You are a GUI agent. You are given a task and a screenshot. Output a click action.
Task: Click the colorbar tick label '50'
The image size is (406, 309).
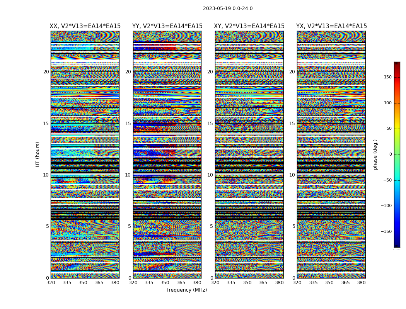pyautogui.click(x=389, y=129)
